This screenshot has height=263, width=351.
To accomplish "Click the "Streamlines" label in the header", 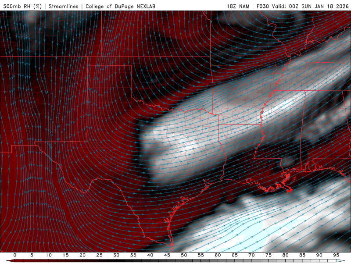I will 64,6.
